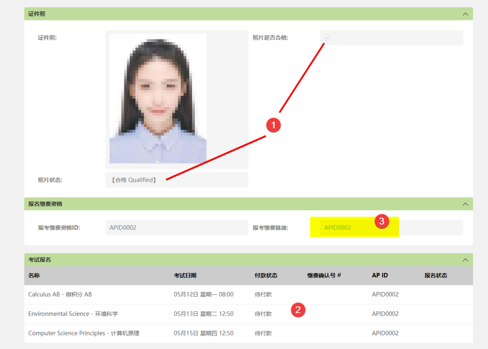Select the Computer Science Principles exam row

(249, 333)
